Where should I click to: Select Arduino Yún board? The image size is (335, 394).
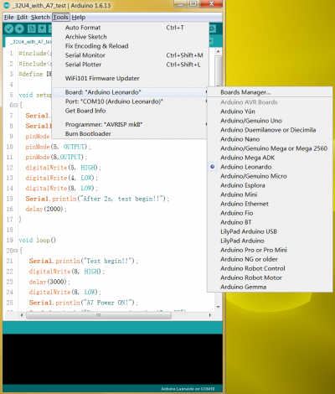coord(270,111)
